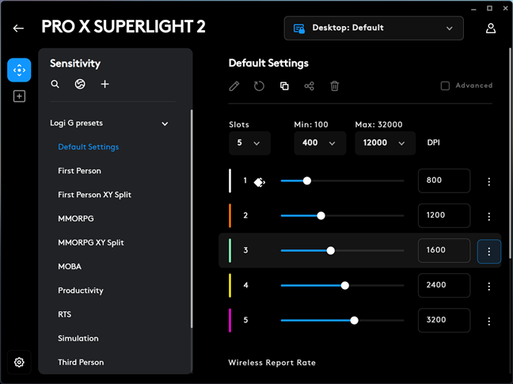The height and width of the screenshot is (384, 513).
Task: Select MMORPG XY Split preset
Action: tap(91, 243)
